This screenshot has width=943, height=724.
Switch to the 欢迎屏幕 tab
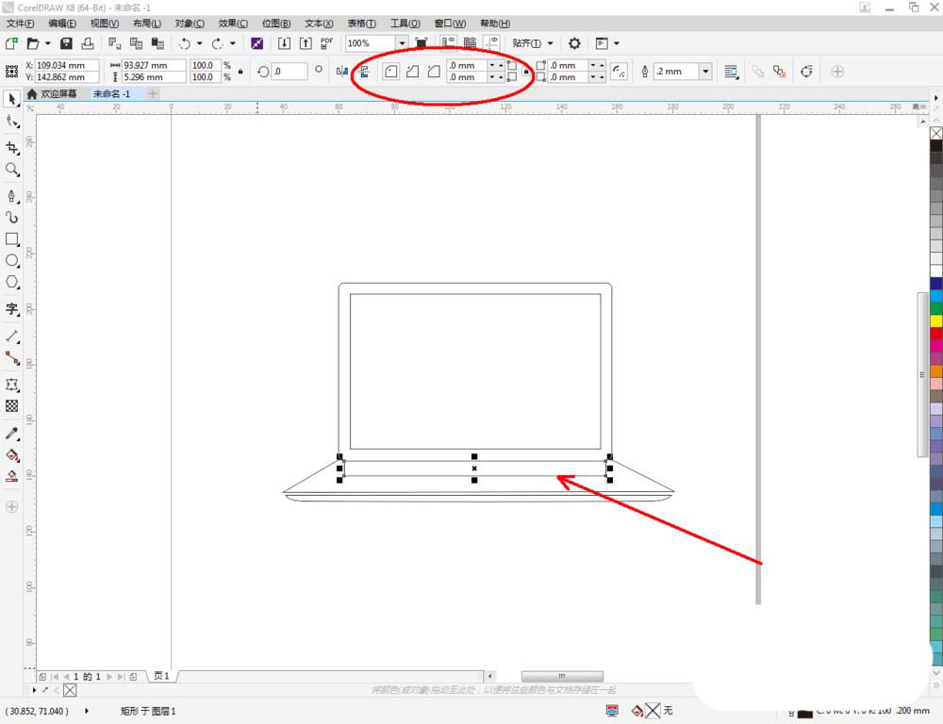click(x=53, y=94)
